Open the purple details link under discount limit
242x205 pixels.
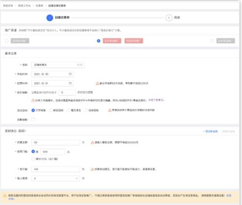(x=156, y=100)
